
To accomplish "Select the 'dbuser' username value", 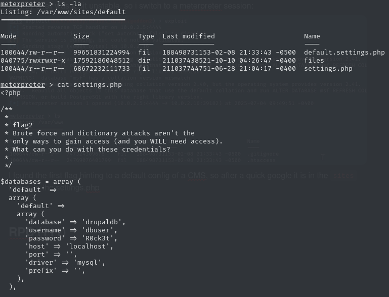I will coord(100,230).
